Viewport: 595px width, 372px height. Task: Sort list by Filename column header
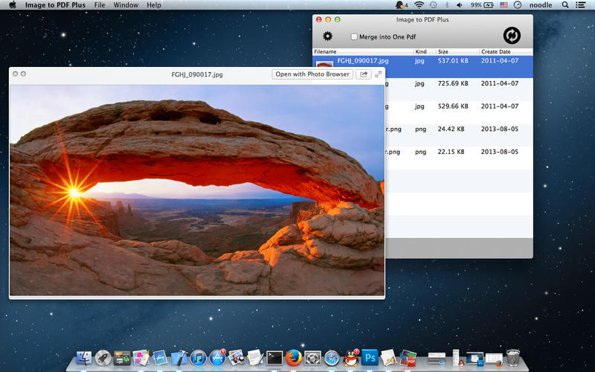325,51
